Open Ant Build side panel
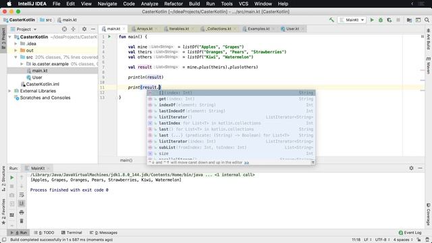Screen dimensions: 432x243 (x=429, y=39)
